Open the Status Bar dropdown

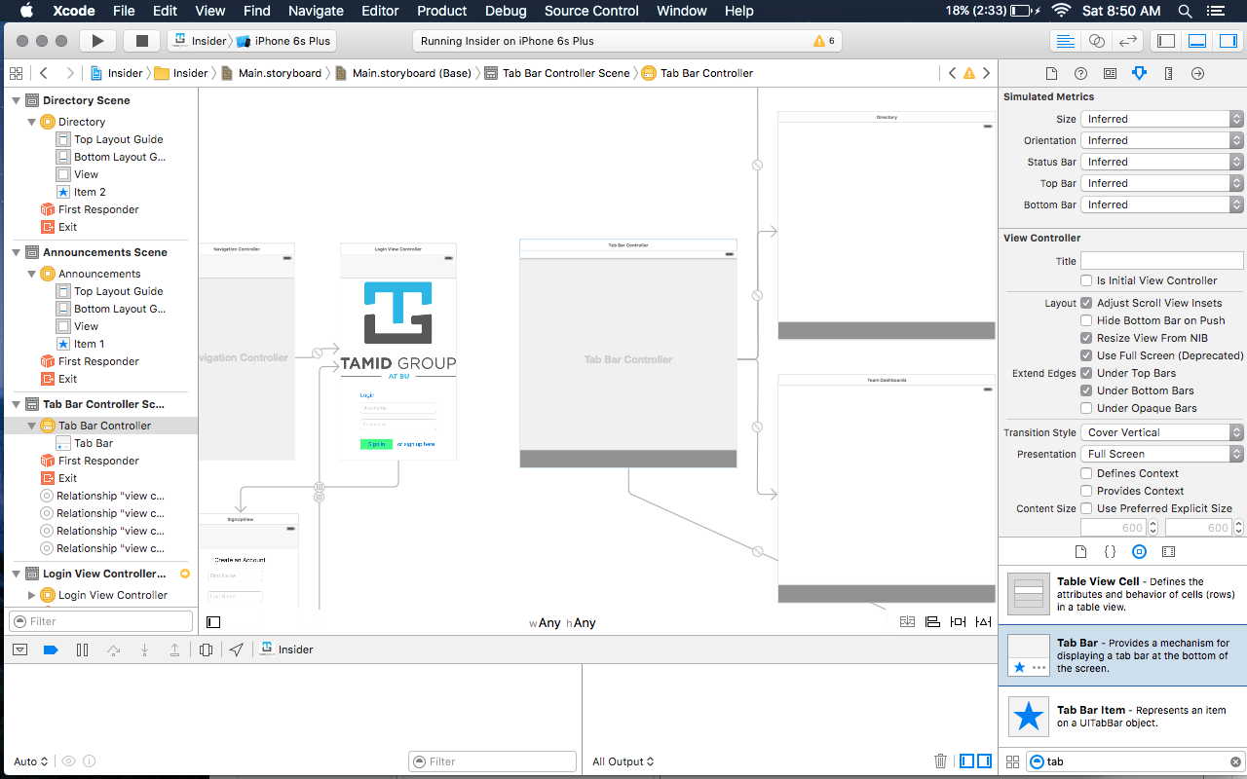coord(1162,162)
